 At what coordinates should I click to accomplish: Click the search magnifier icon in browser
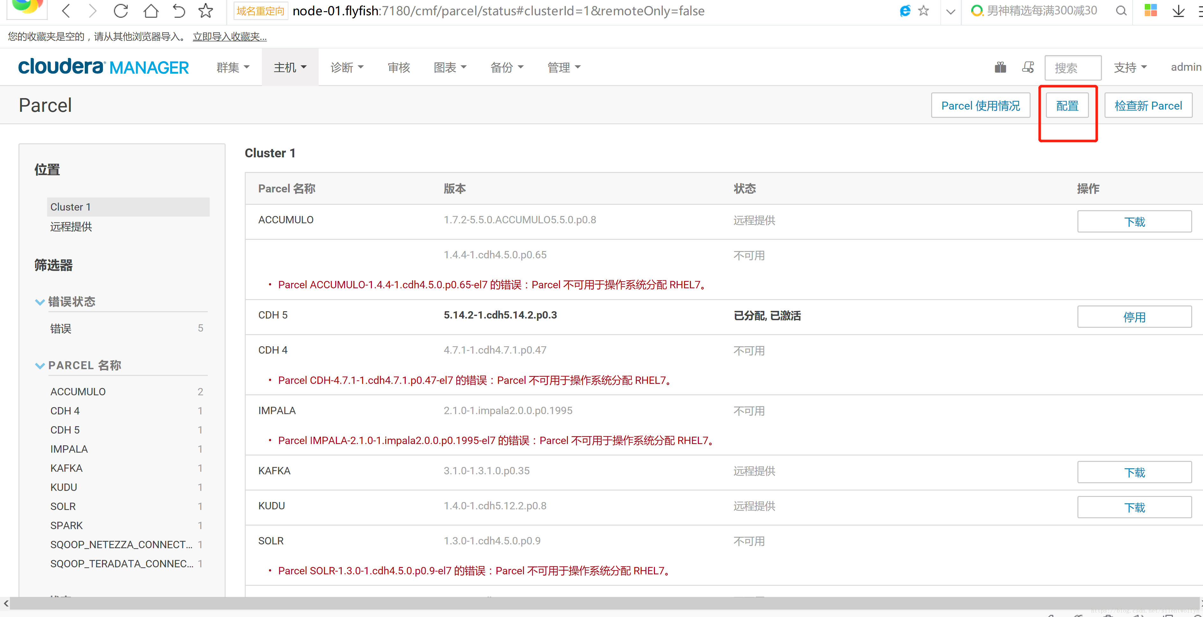point(1121,11)
